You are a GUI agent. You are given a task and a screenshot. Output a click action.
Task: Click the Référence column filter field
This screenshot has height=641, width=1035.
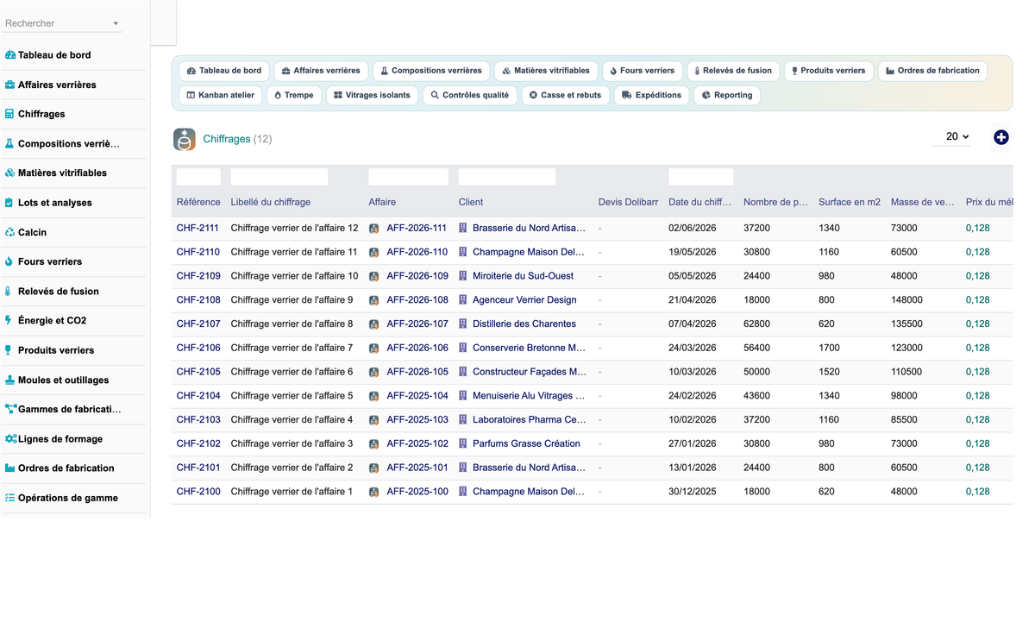click(198, 177)
